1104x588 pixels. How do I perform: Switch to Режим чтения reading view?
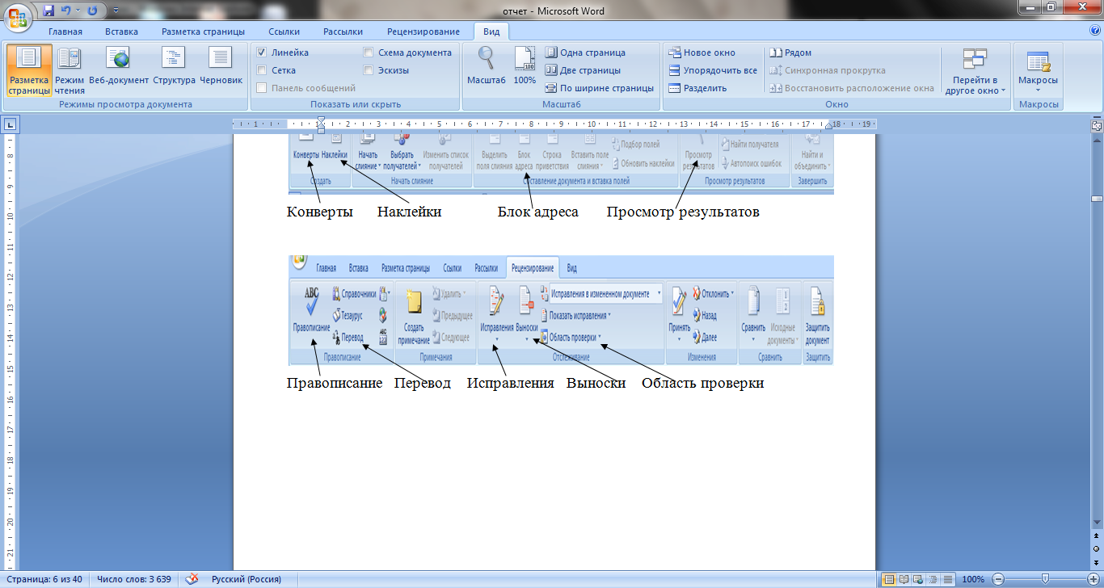click(x=70, y=71)
